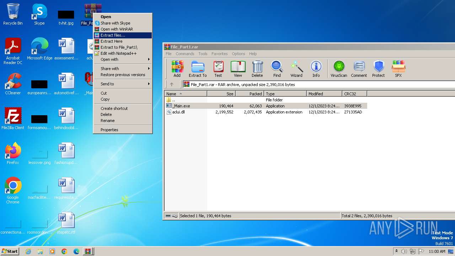Select the FileZilla Client desktop icon
This screenshot has height=256, width=455.
13,119
